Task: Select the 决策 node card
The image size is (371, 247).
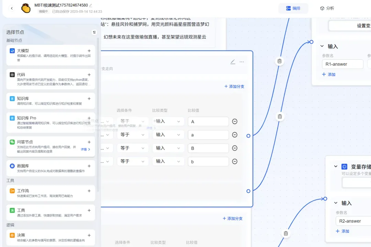Action: pyautogui.click(x=50, y=237)
